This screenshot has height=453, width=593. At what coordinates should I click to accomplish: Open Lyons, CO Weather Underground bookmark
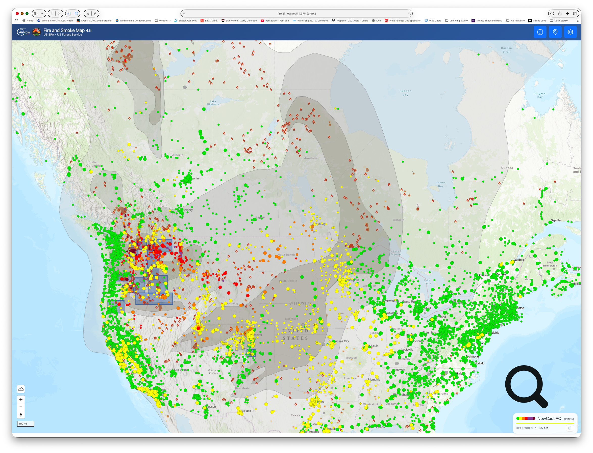coord(94,20)
